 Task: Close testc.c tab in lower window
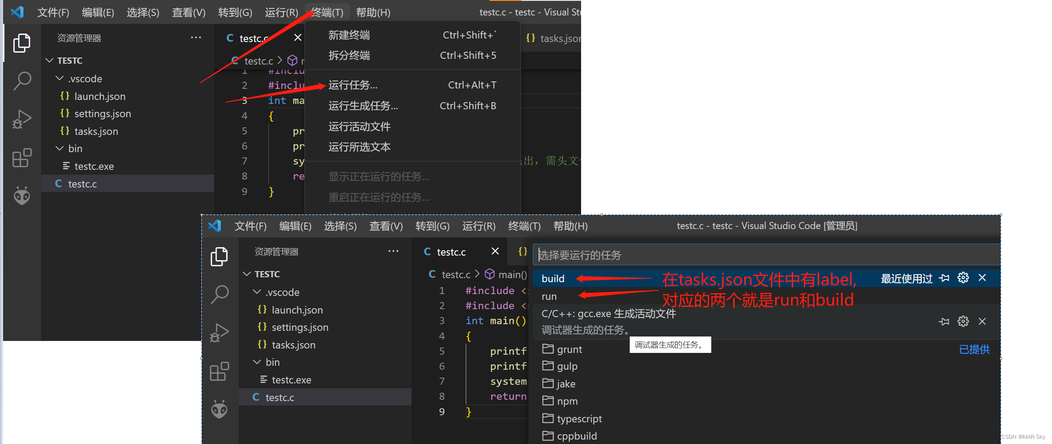pos(495,251)
